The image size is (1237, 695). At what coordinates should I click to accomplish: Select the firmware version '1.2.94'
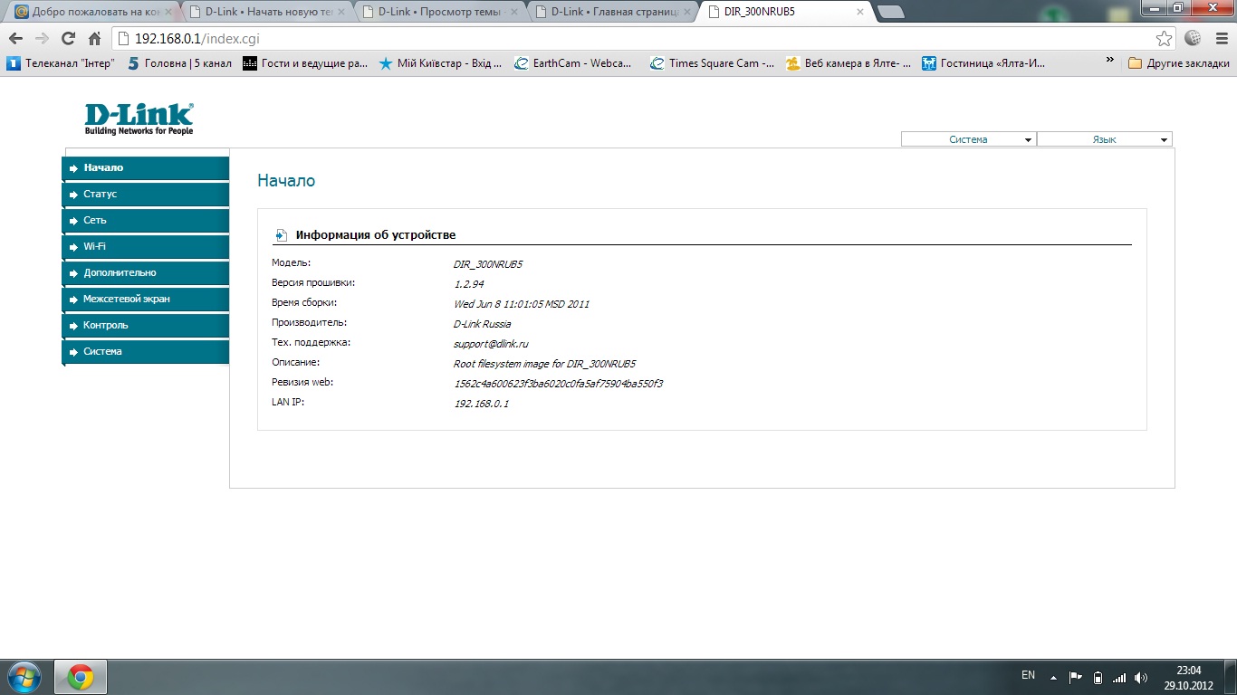click(x=468, y=284)
